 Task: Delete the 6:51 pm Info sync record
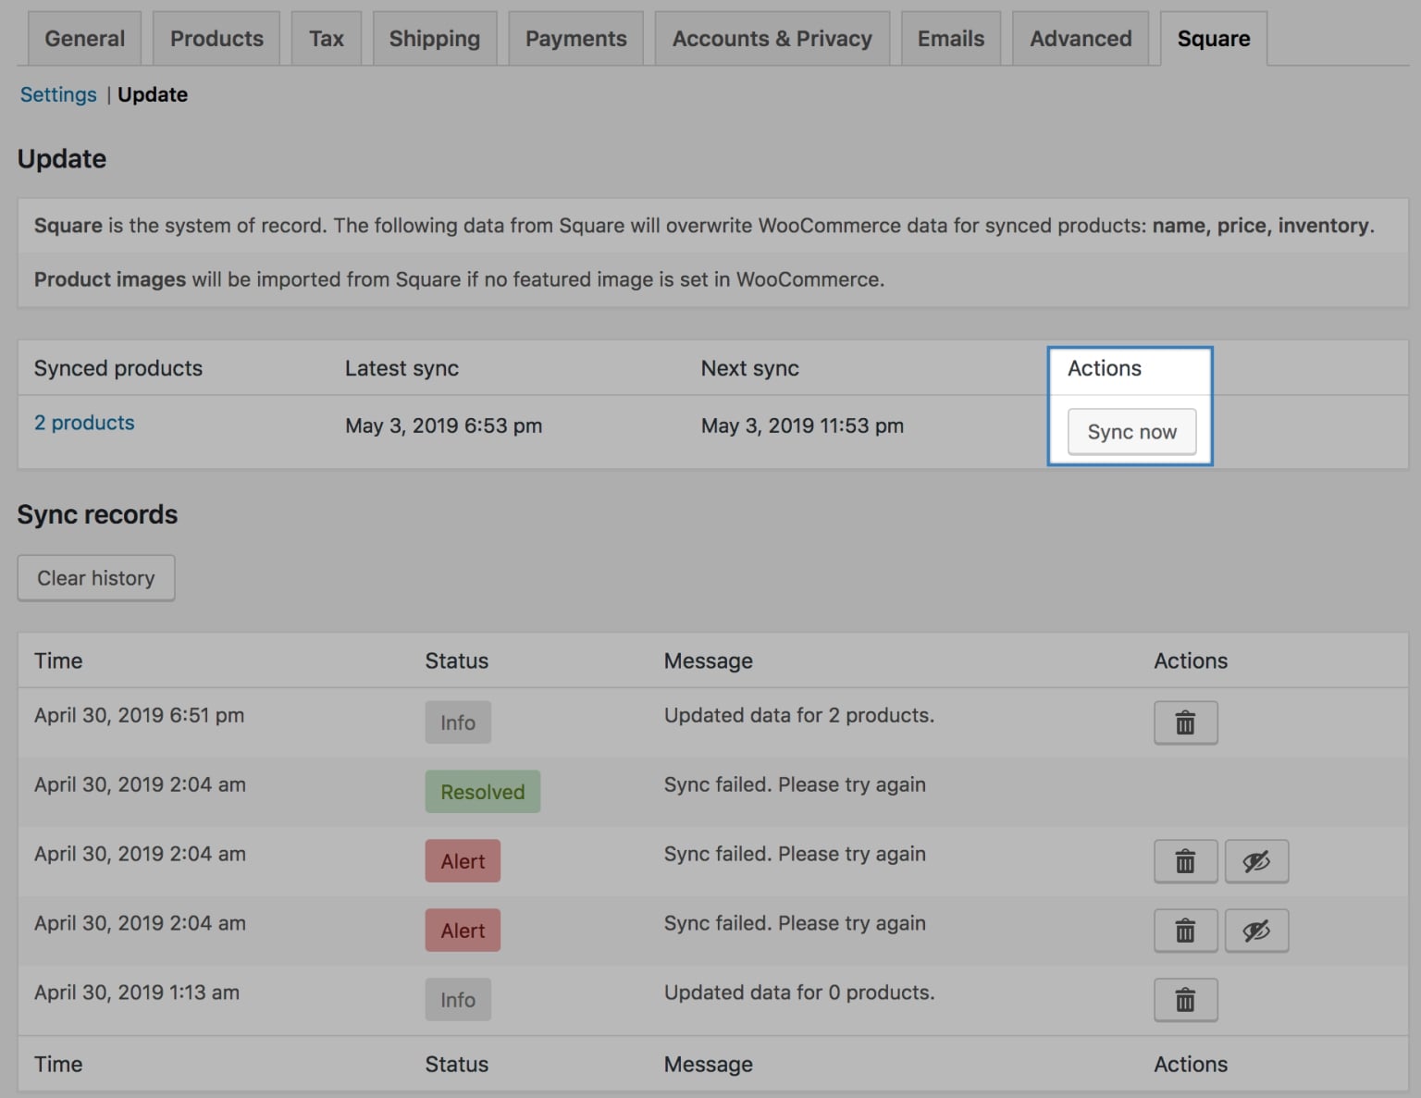click(1185, 722)
